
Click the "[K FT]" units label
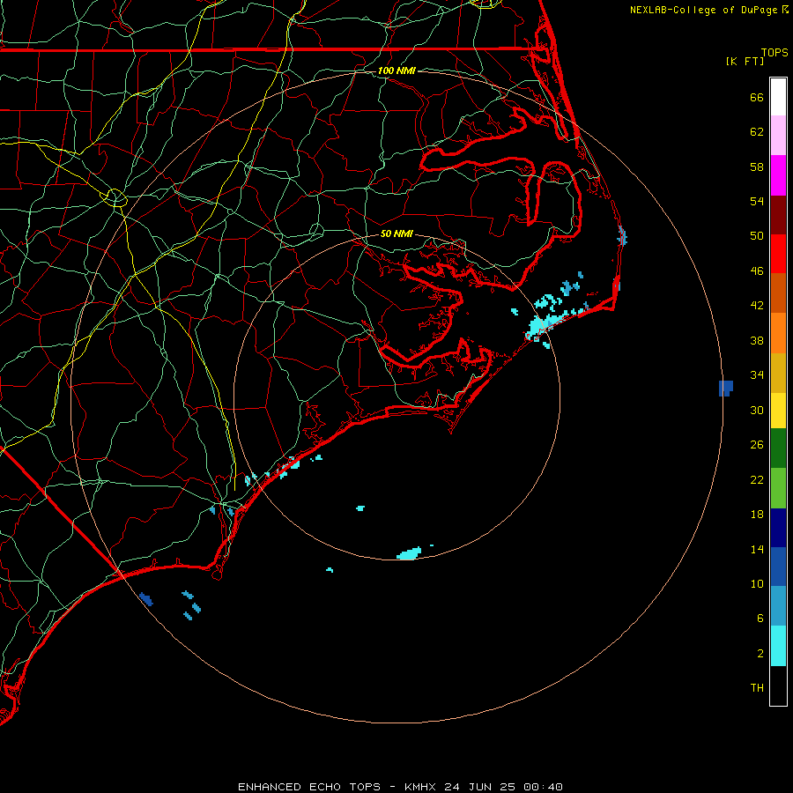click(745, 61)
